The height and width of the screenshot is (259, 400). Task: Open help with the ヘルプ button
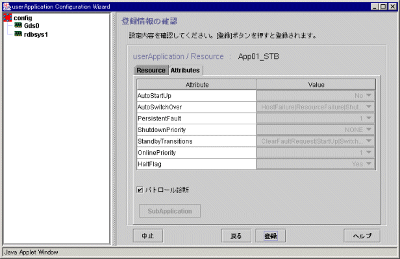362,235
